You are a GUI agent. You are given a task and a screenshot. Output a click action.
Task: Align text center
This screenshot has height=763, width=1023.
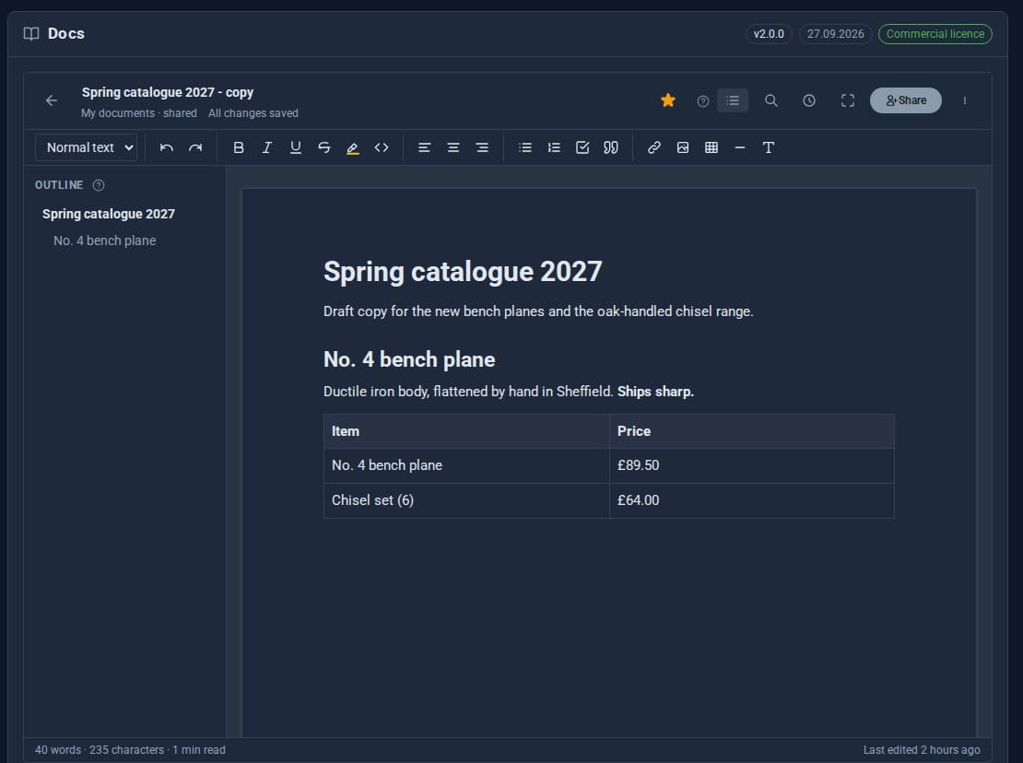(453, 147)
